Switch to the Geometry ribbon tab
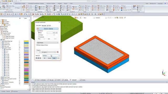The image size is (168, 94). (x=5, y=3)
